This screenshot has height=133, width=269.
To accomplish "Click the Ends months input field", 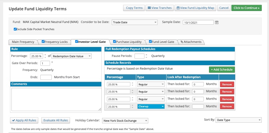I will coord(46,77).
